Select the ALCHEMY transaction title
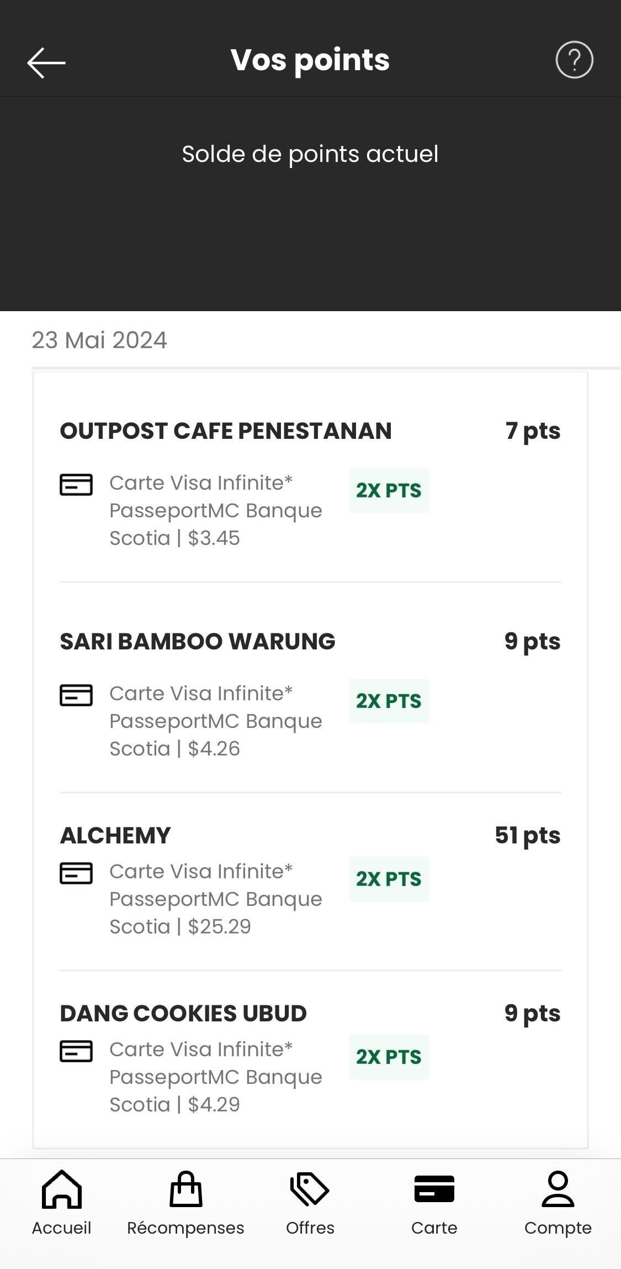 (x=115, y=836)
